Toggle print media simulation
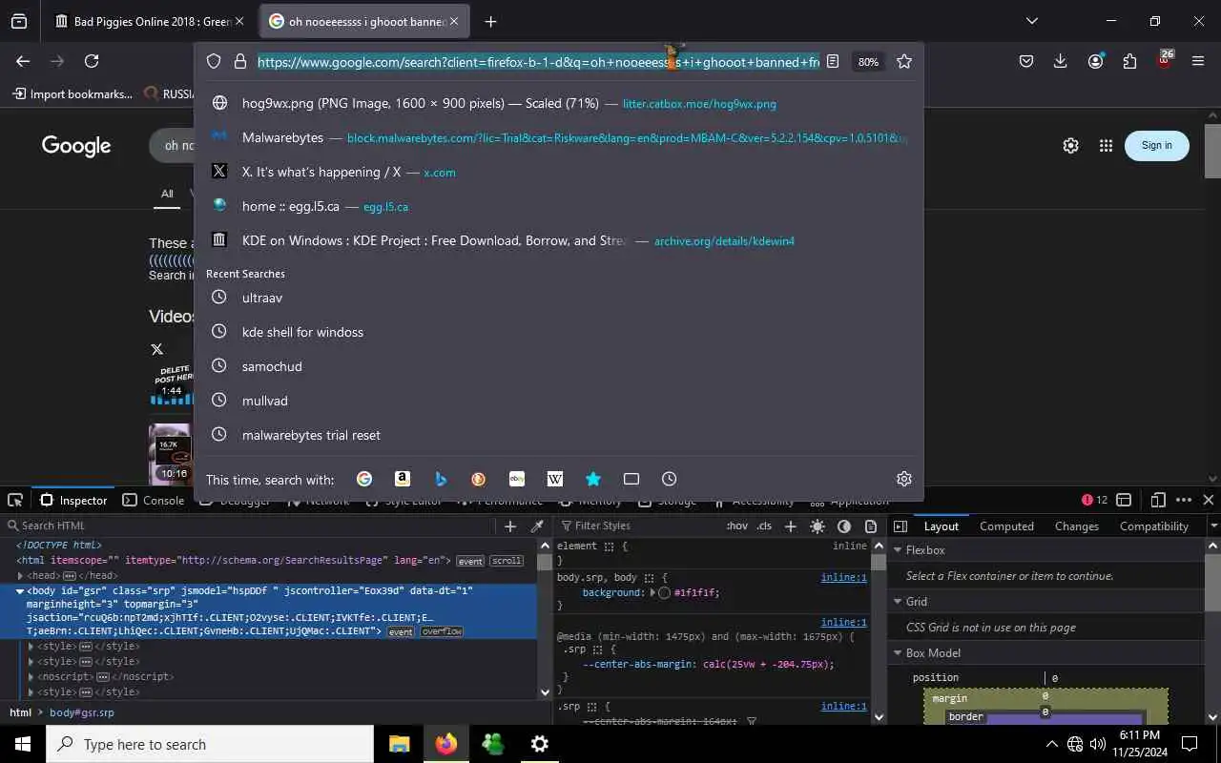This screenshot has width=1221, height=763. (x=871, y=526)
